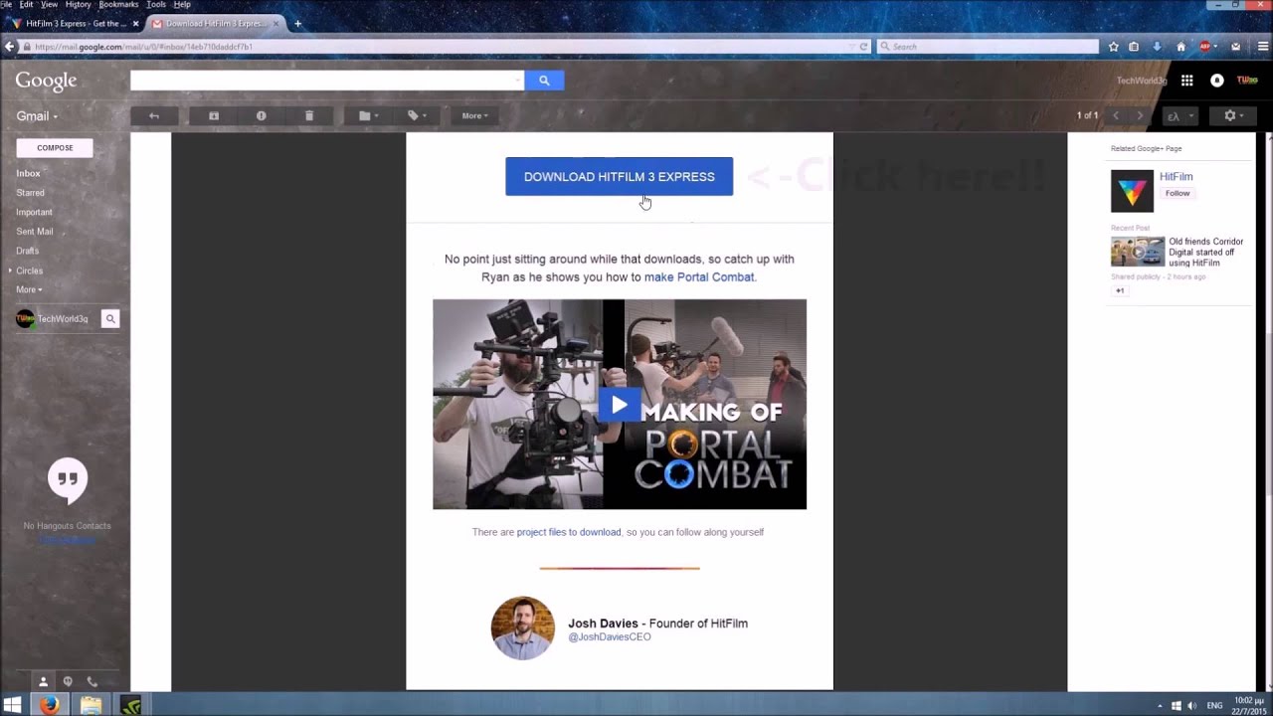The width and height of the screenshot is (1273, 716).
Task: Click the Adblock Plus ABP icon
Action: [x=1205, y=47]
